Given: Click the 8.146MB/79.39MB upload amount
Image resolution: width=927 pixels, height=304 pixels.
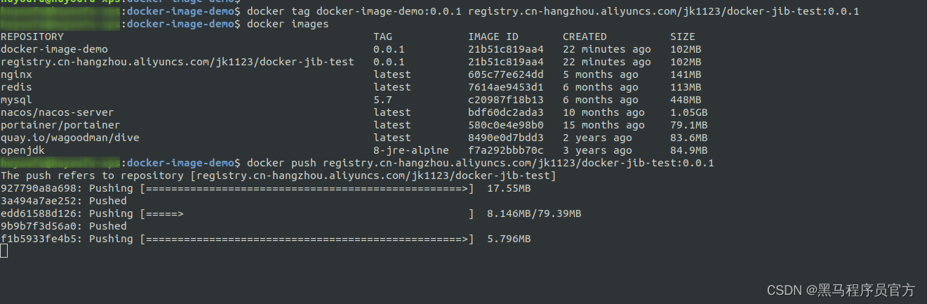Looking at the screenshot, I should tap(534, 213).
